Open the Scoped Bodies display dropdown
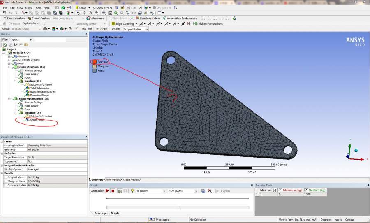This screenshot has width=370, height=223. (x=147, y=29)
